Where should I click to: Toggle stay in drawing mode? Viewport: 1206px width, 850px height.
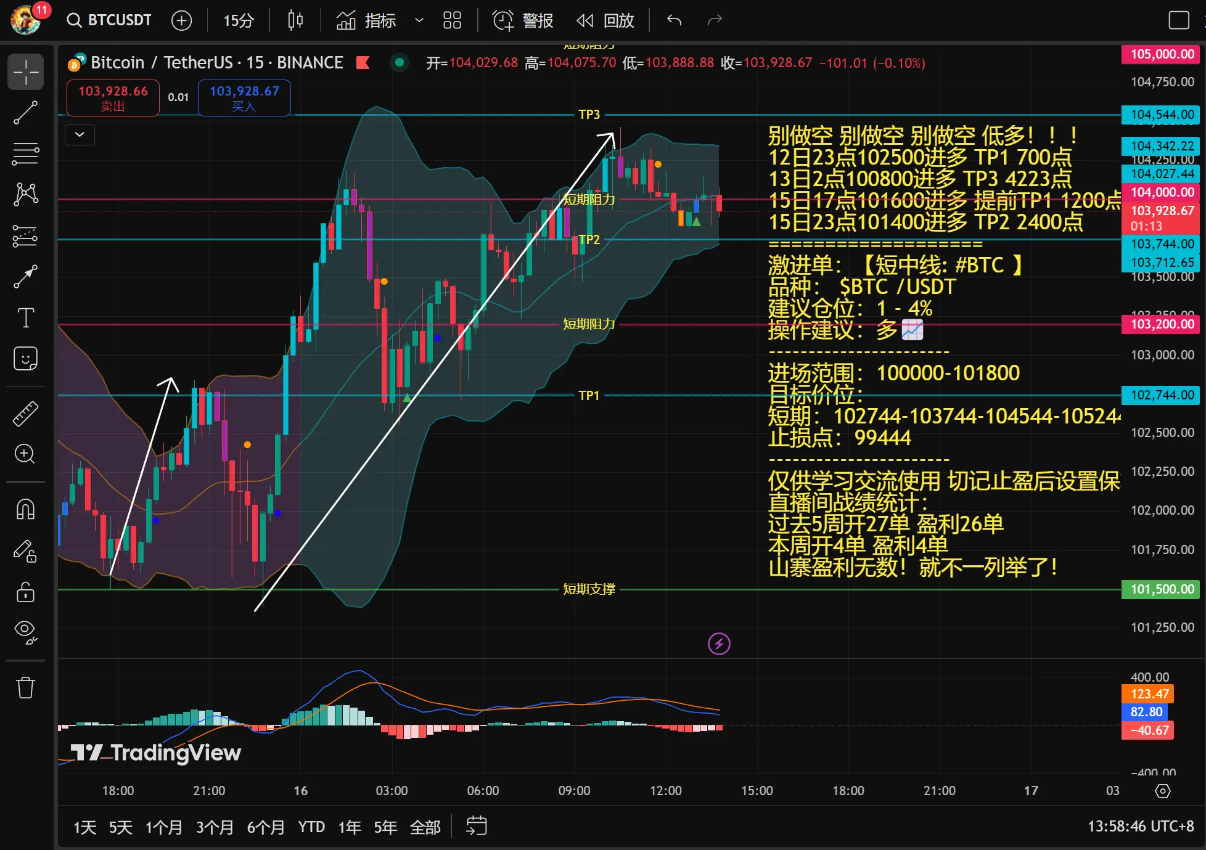[x=25, y=551]
